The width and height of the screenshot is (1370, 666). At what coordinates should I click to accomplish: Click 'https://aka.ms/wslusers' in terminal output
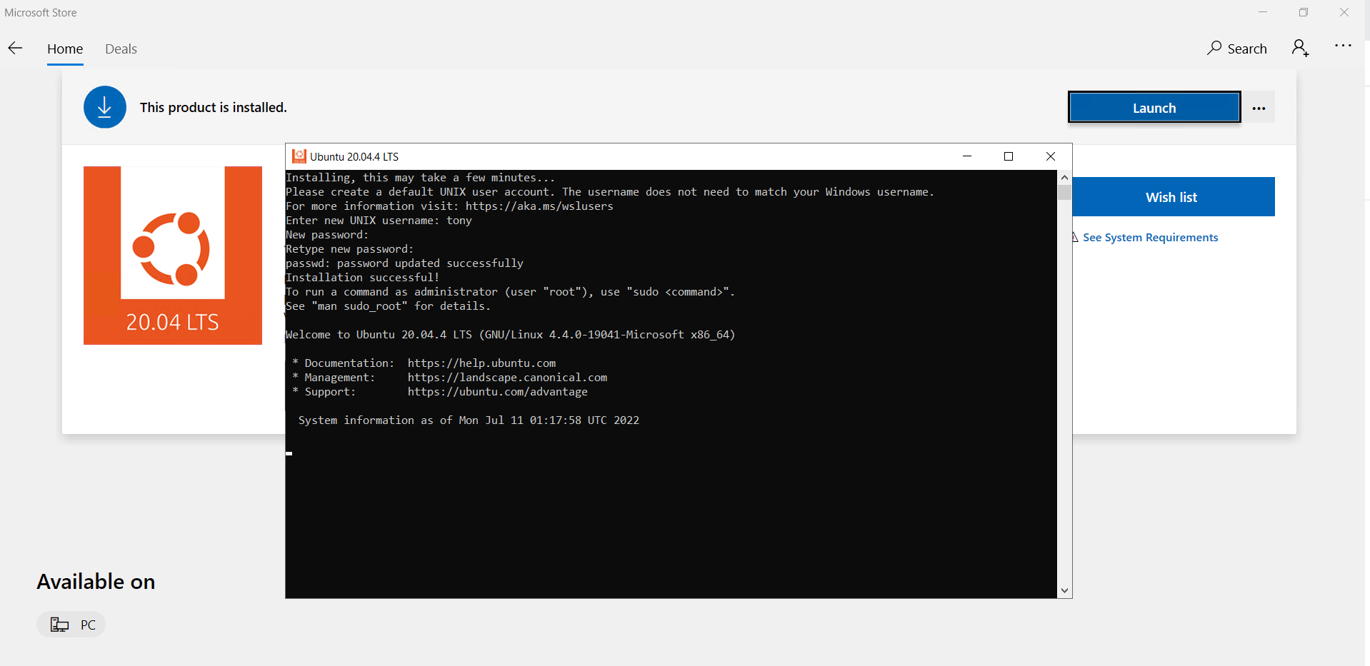coord(539,206)
